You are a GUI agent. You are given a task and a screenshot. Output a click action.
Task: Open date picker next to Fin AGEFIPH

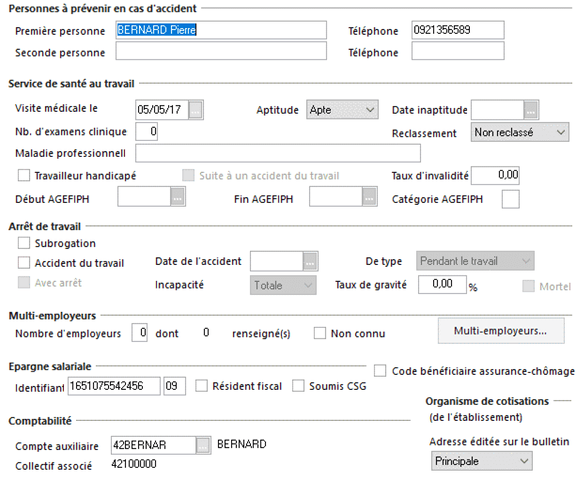(369, 196)
